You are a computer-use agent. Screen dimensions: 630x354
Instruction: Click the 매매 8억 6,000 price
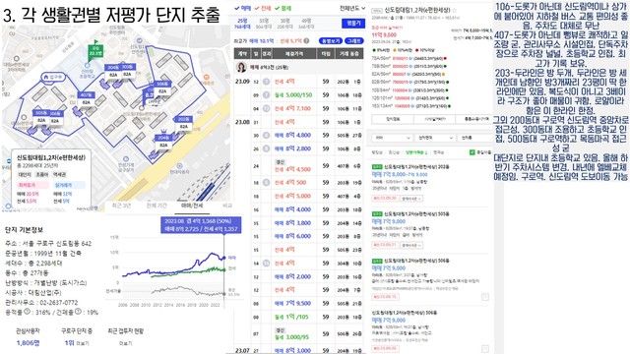(292, 236)
